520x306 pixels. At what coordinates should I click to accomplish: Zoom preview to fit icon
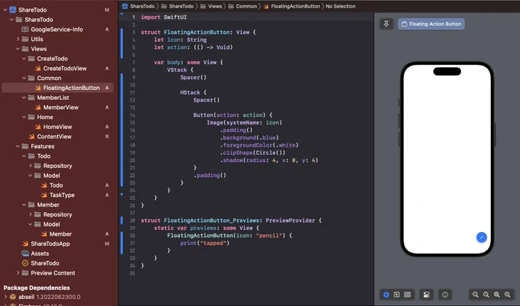(497, 295)
